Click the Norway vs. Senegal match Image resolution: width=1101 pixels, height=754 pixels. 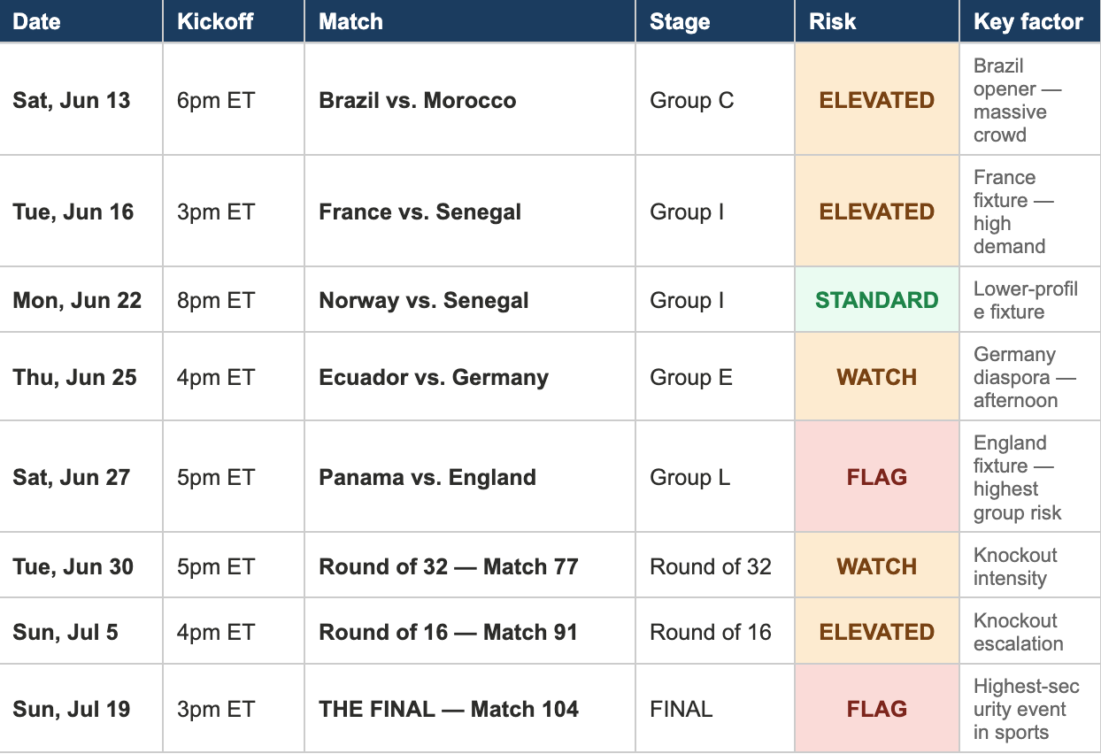(x=470, y=300)
